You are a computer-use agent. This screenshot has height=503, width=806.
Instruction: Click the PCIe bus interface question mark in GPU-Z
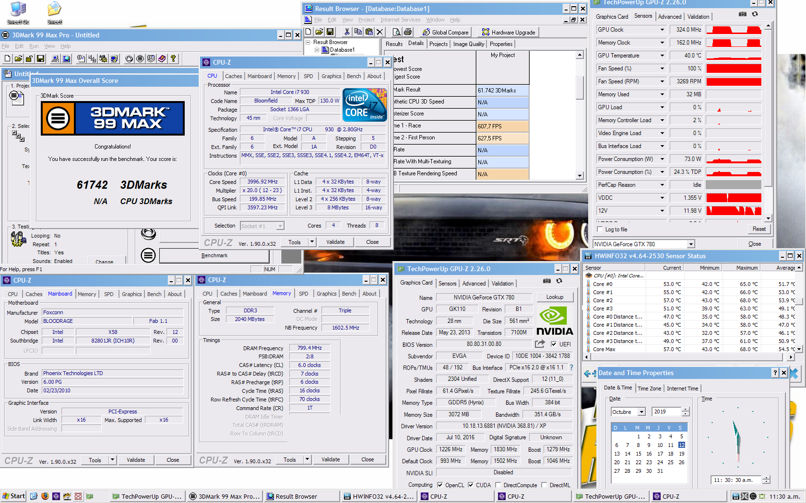[571, 367]
